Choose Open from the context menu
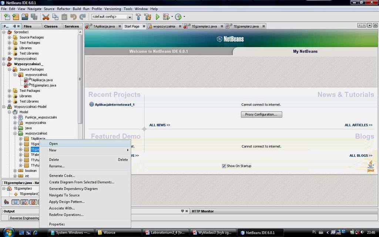Viewport: 379px width, 237px height. point(85,144)
